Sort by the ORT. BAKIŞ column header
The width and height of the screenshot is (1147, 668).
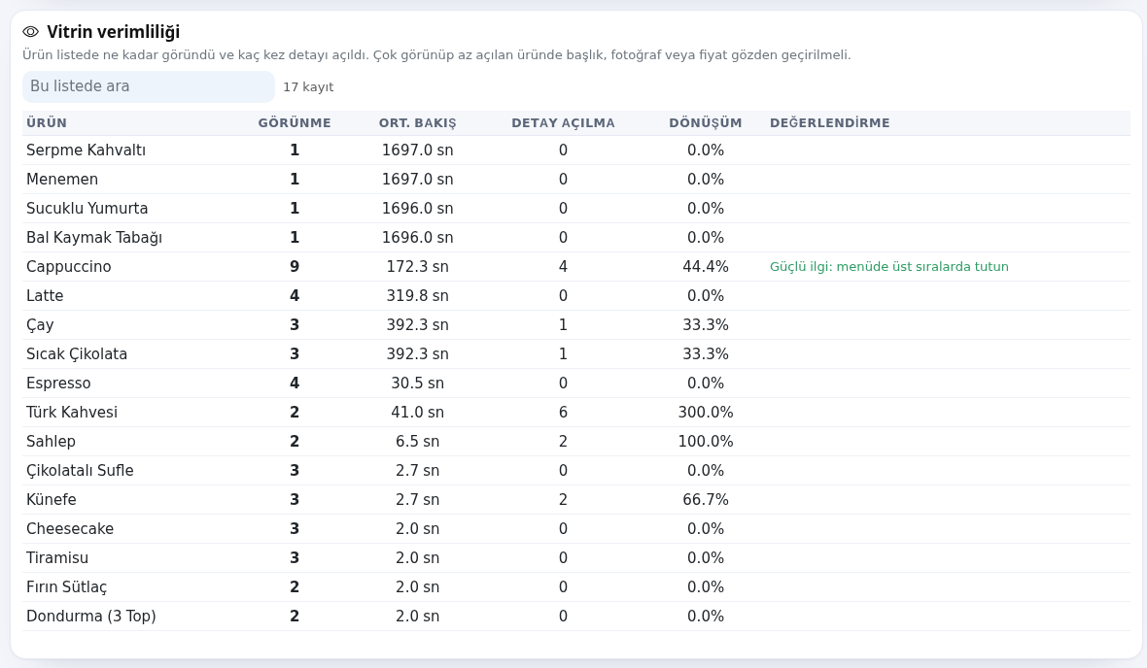tap(417, 122)
